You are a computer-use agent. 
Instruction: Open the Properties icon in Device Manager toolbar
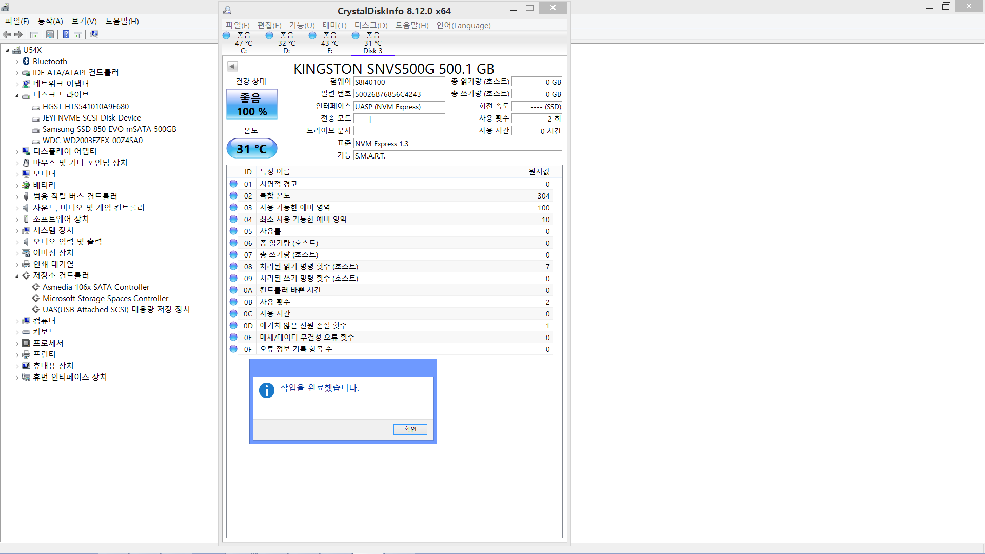[x=50, y=34]
